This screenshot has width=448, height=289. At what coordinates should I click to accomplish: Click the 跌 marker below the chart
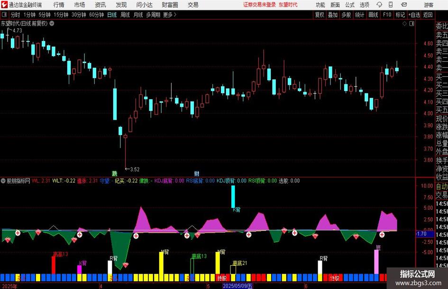(115, 173)
